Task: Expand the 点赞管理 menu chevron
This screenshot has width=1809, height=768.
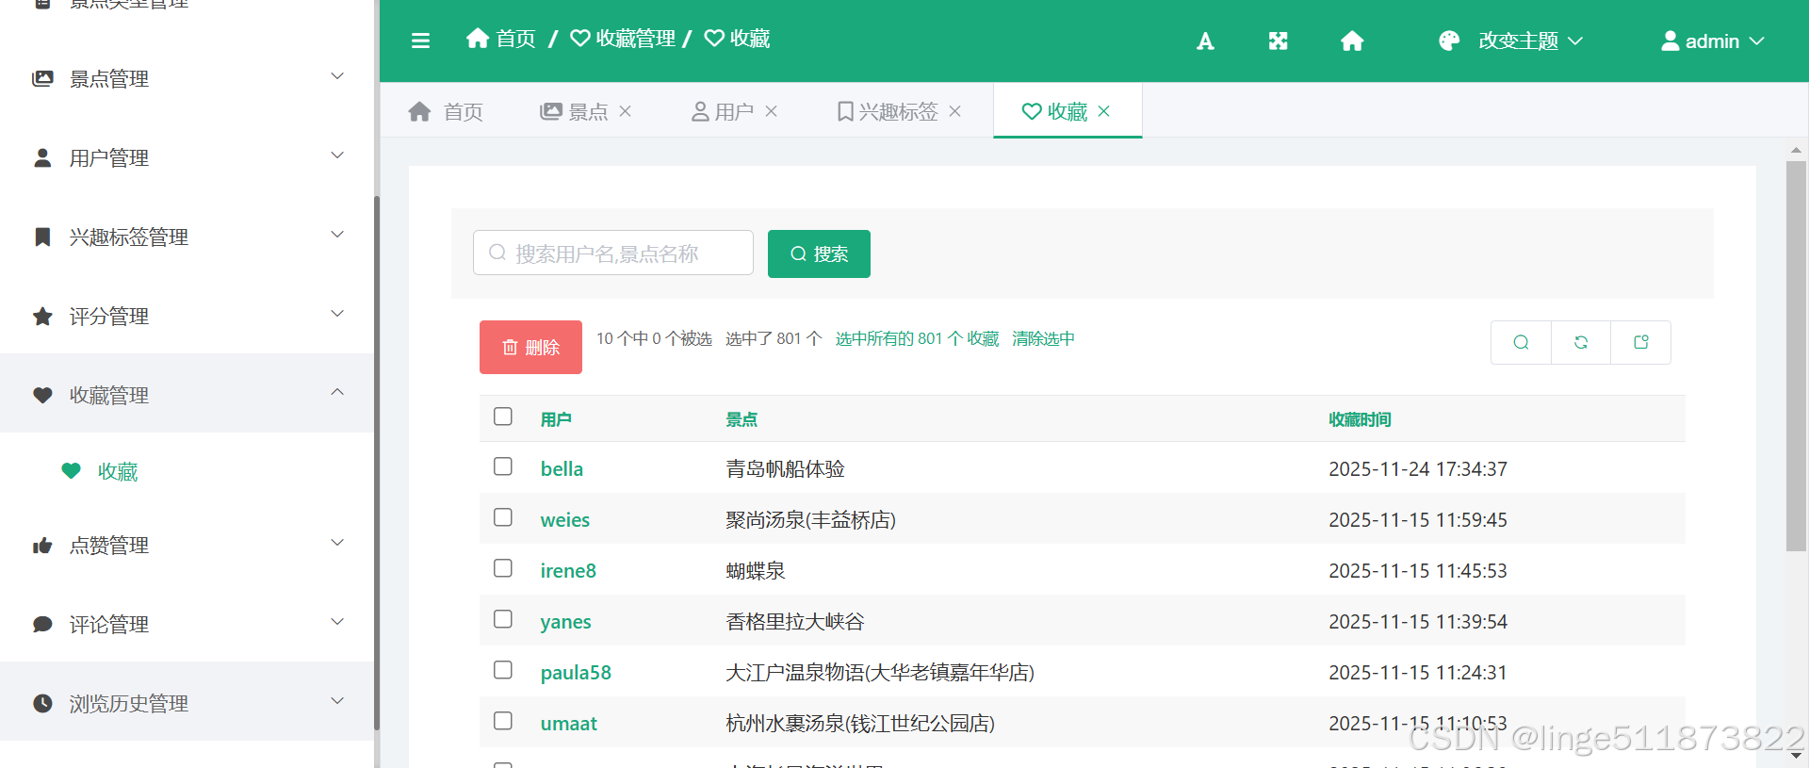Action: (x=337, y=543)
